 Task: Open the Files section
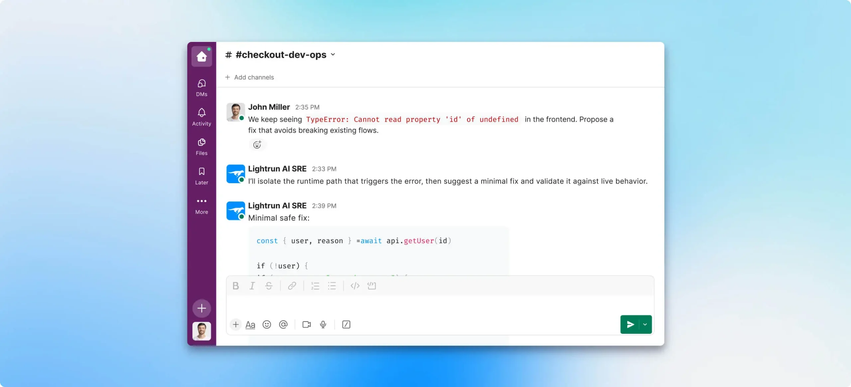click(201, 146)
